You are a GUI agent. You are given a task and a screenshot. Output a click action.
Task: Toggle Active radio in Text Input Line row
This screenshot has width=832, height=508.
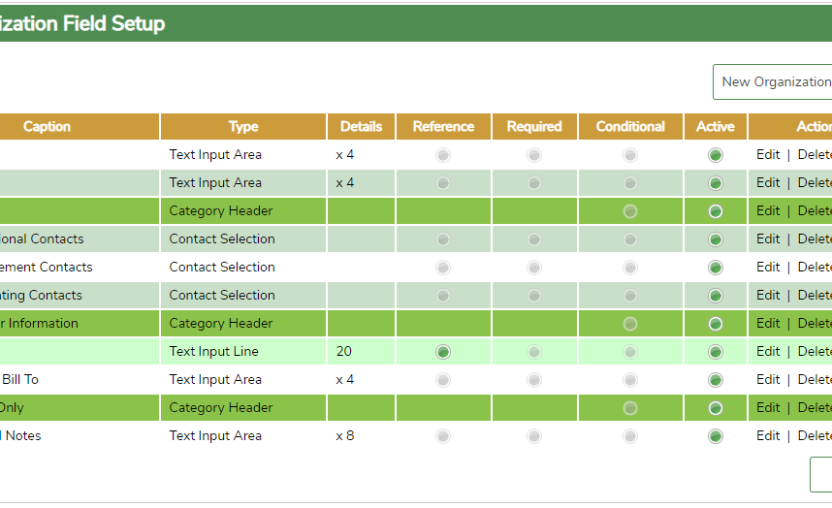click(716, 351)
